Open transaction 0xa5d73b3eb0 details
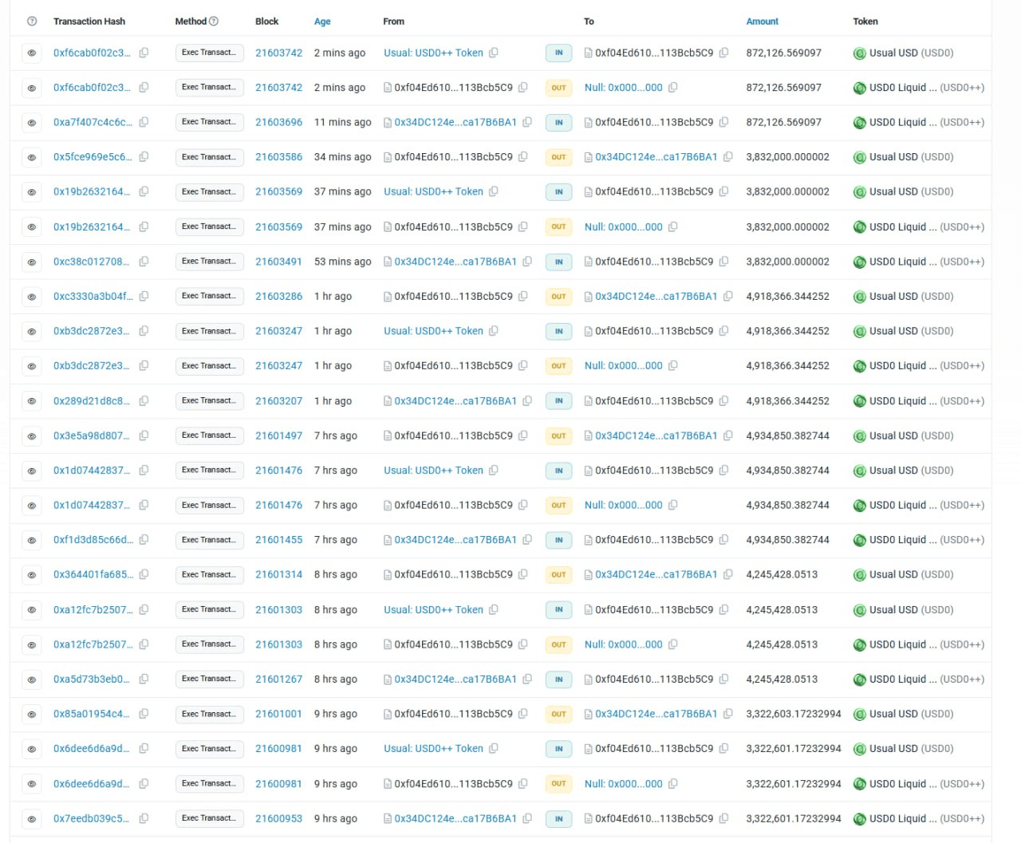Screen dimensions: 1021x843 tap(91, 679)
